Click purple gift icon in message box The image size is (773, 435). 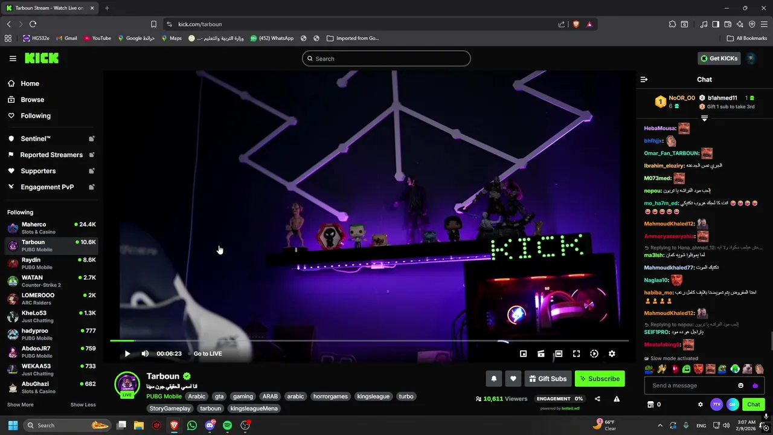[755, 386]
